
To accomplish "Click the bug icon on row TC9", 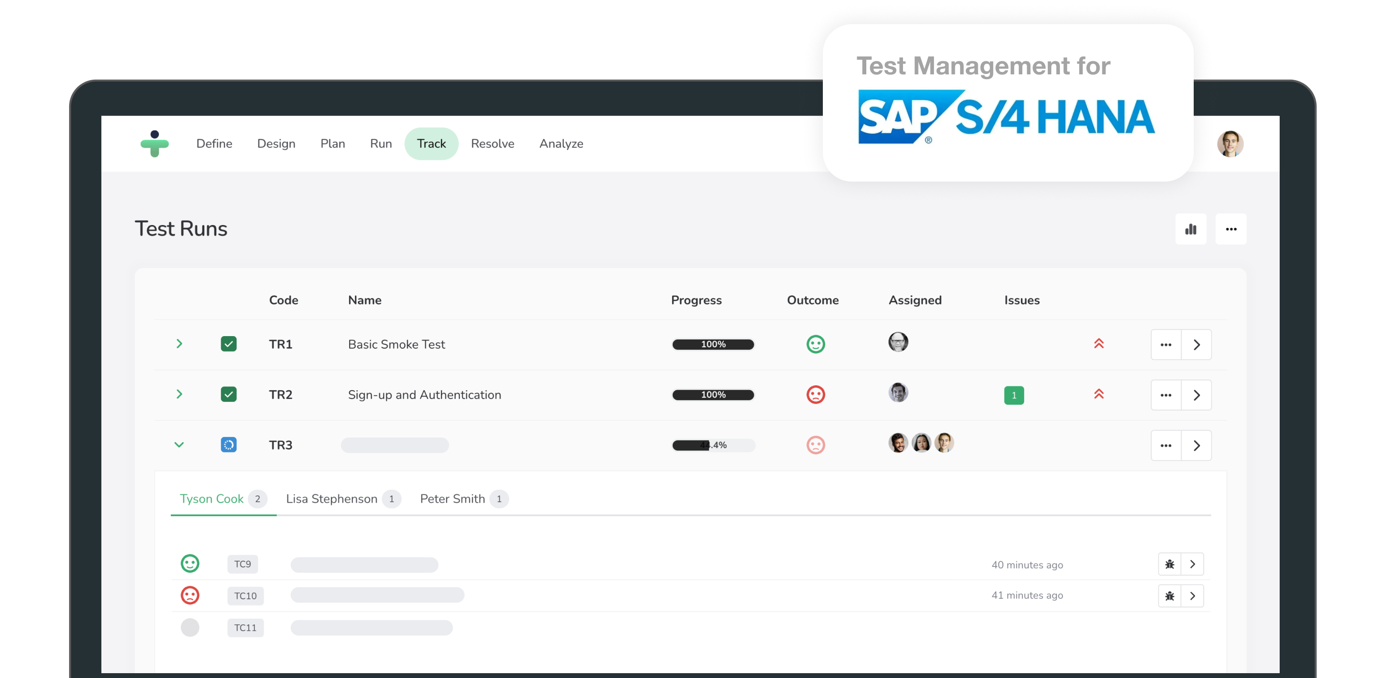I will [1170, 564].
